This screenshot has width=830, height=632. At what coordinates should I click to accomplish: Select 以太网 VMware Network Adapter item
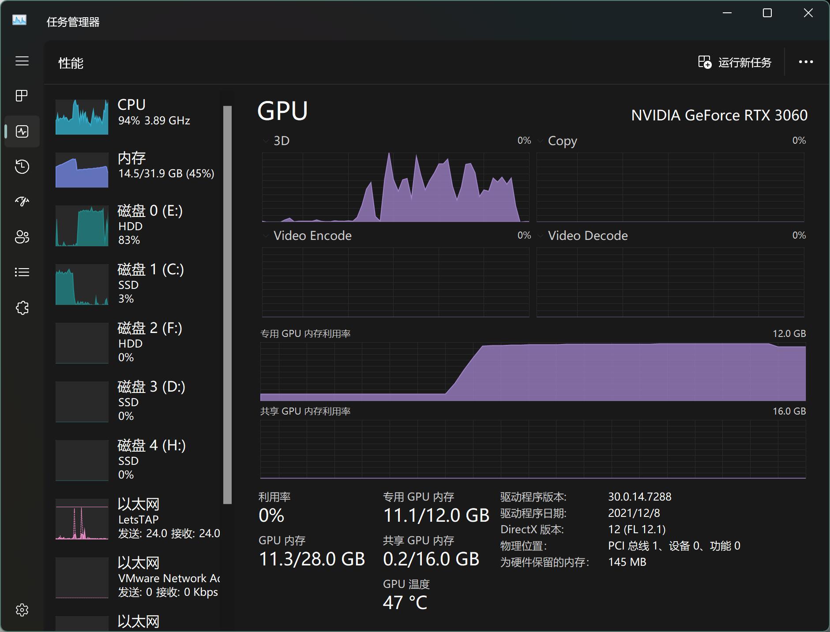click(137, 577)
